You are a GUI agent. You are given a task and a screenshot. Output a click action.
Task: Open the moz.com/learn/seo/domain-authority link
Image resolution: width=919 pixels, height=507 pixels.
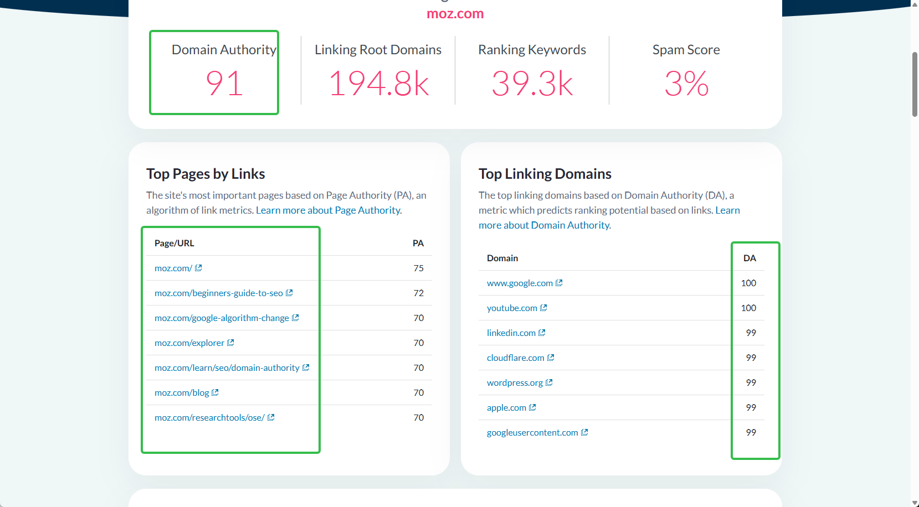pyautogui.click(x=227, y=368)
